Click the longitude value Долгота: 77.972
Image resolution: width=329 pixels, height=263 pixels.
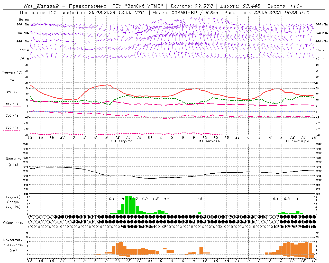tap(192, 6)
